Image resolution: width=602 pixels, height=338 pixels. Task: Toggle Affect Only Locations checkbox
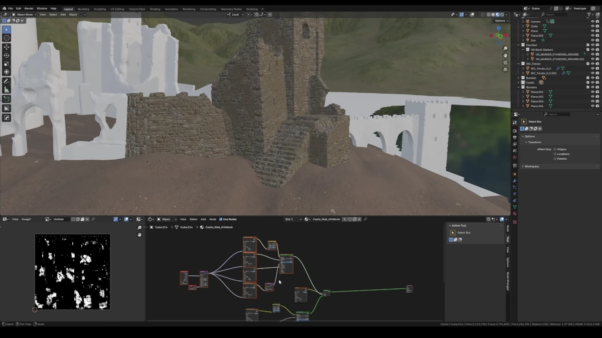(x=555, y=154)
